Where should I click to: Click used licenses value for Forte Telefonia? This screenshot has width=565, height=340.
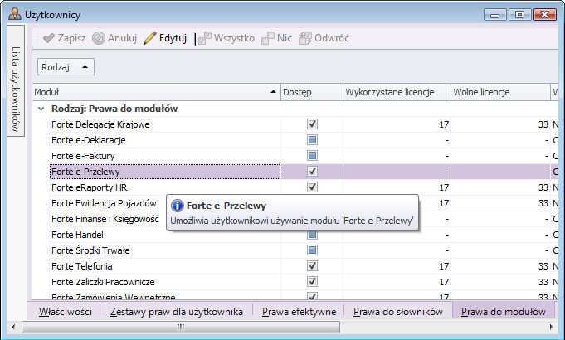point(444,266)
